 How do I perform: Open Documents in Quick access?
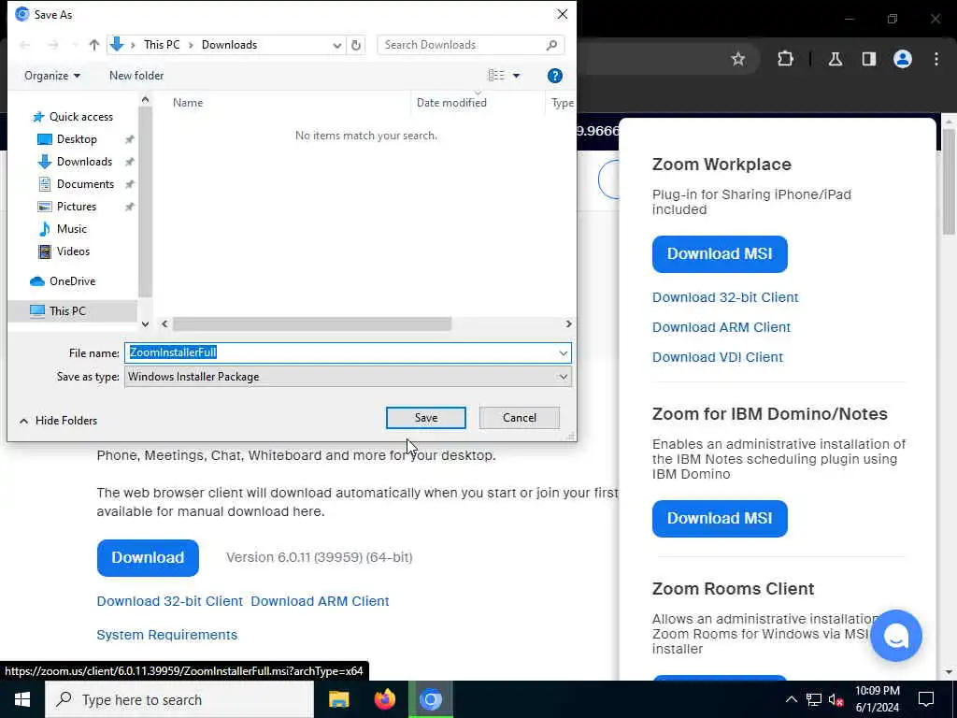[85, 184]
